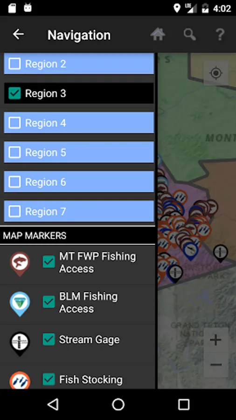
Task: Disable the Stream Gage markers checkbox
Action: pyautogui.click(x=49, y=339)
